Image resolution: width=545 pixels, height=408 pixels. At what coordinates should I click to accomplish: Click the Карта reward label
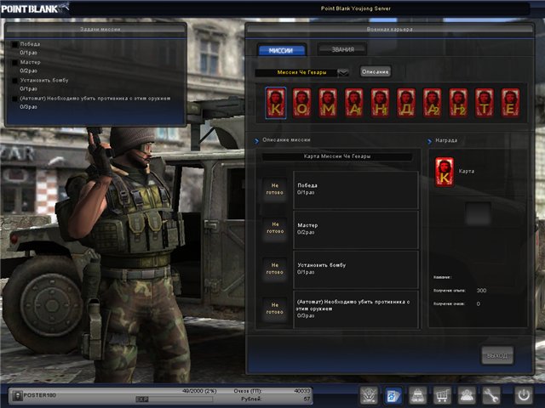(466, 171)
